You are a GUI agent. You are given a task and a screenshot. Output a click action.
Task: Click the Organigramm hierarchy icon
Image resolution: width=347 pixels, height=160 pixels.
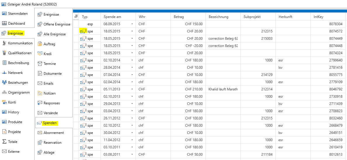tap(4, 92)
